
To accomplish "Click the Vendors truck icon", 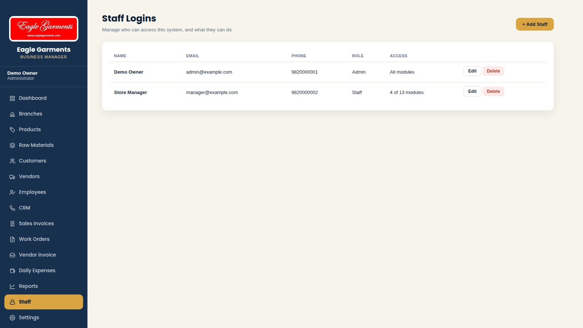I will point(12,177).
